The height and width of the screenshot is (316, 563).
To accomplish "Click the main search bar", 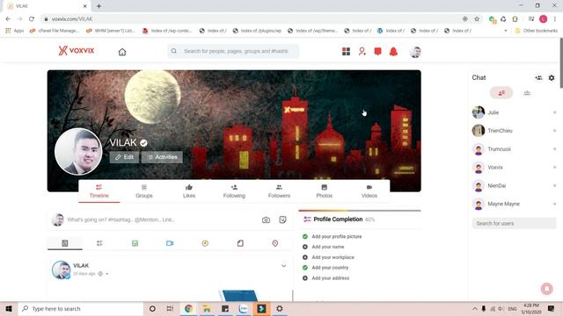I will 233,51.
